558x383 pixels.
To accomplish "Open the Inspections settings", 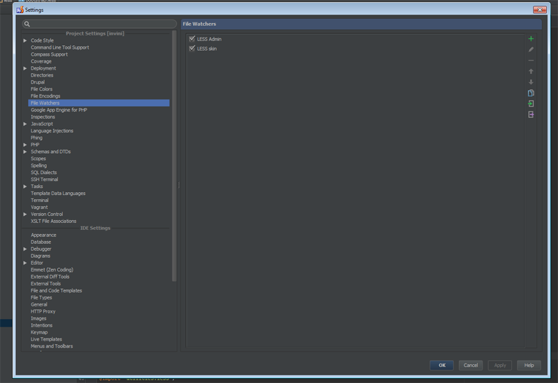I will coord(43,117).
